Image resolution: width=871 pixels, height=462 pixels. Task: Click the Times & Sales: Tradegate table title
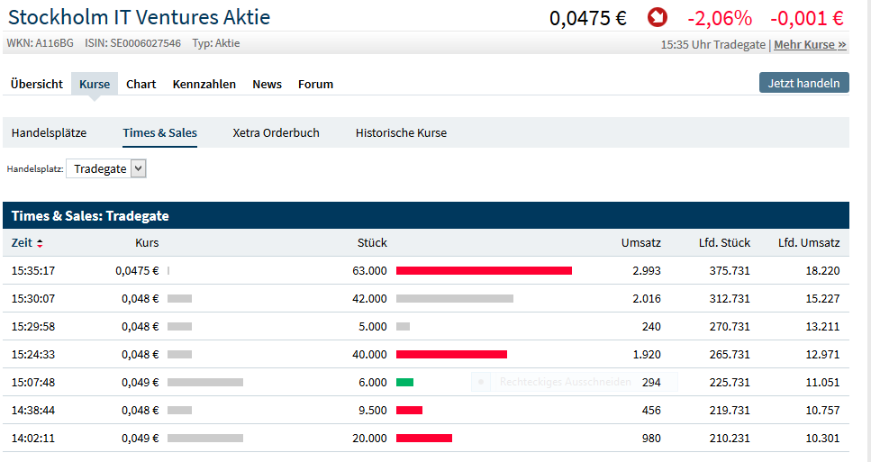click(x=90, y=216)
